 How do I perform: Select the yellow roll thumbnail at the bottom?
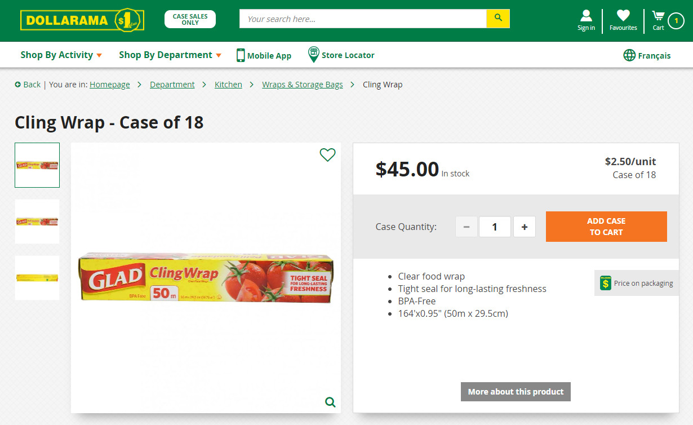[x=37, y=277]
